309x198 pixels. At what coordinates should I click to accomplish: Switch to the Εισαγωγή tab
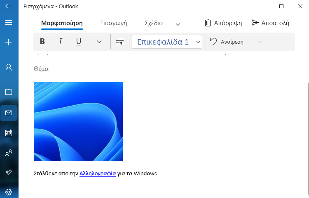tap(114, 23)
